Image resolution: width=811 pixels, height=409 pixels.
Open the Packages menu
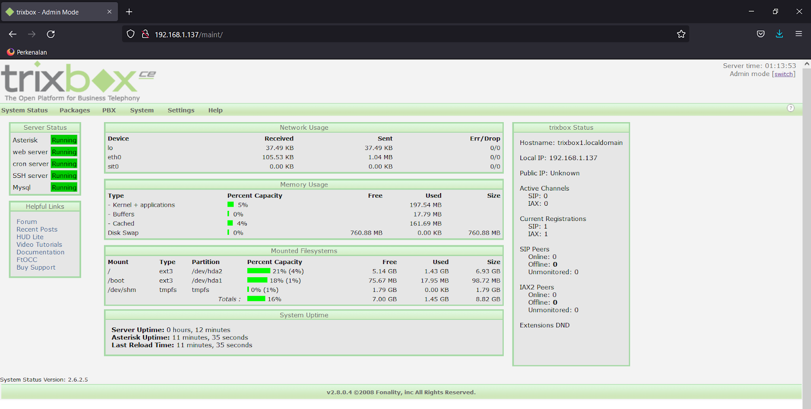tap(75, 110)
